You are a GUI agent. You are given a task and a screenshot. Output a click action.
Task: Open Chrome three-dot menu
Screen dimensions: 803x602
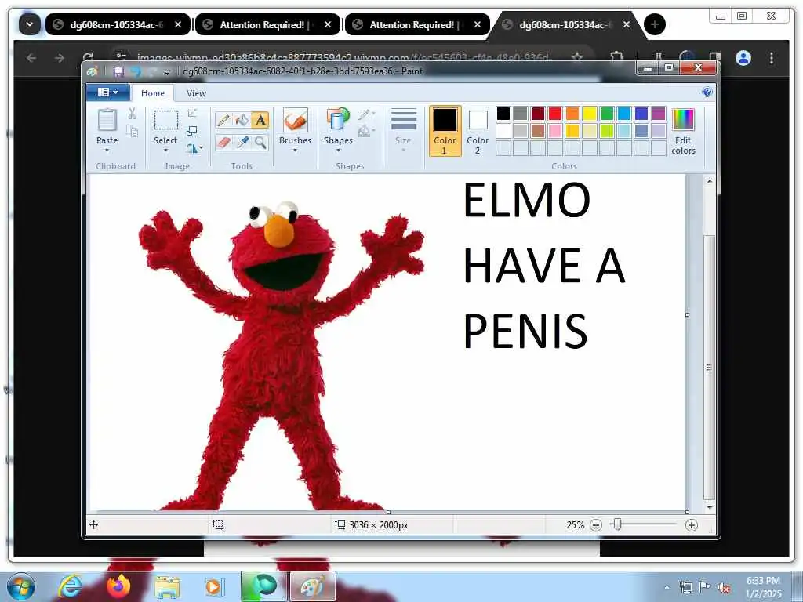[x=772, y=58]
